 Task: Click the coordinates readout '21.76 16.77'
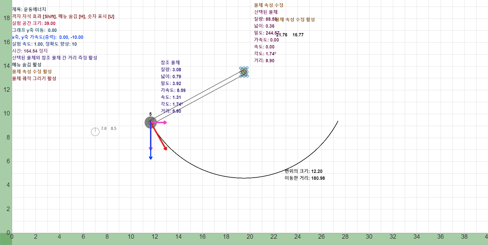290,35
